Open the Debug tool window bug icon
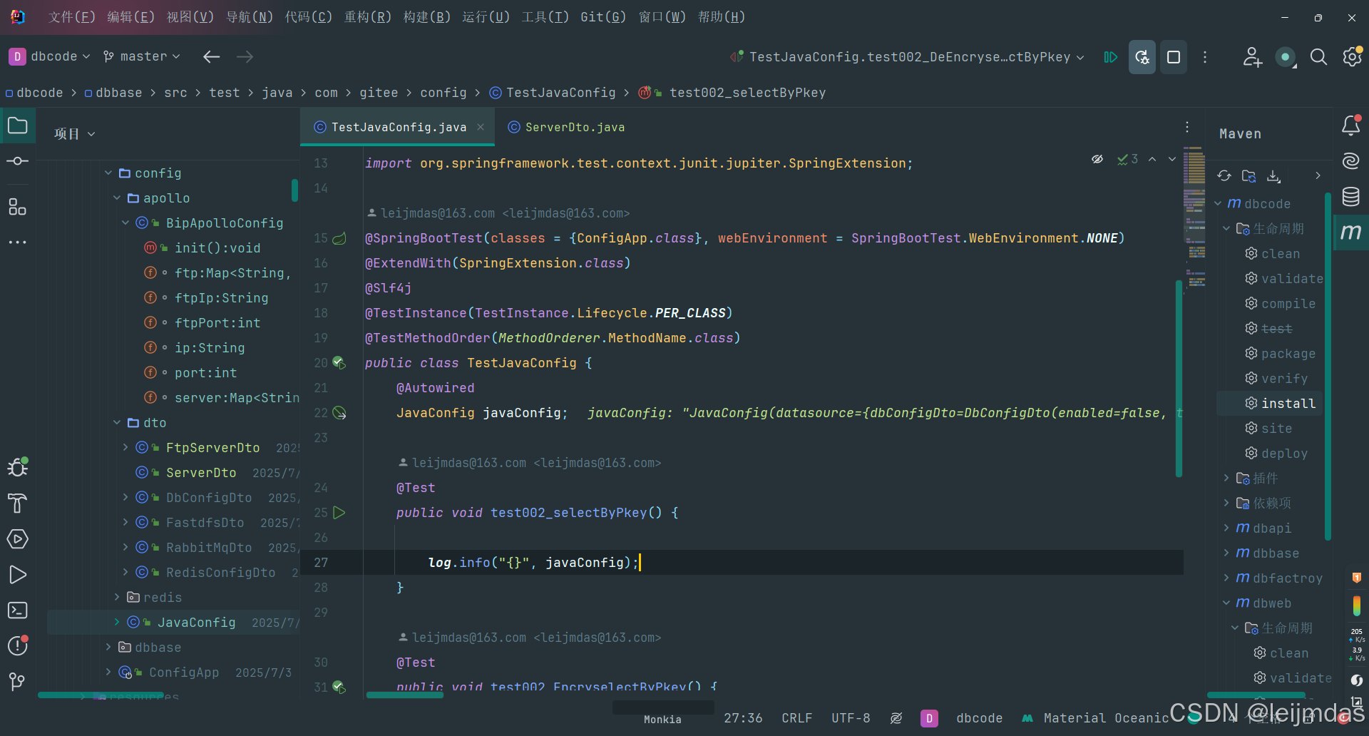Image resolution: width=1369 pixels, height=736 pixels. point(17,467)
